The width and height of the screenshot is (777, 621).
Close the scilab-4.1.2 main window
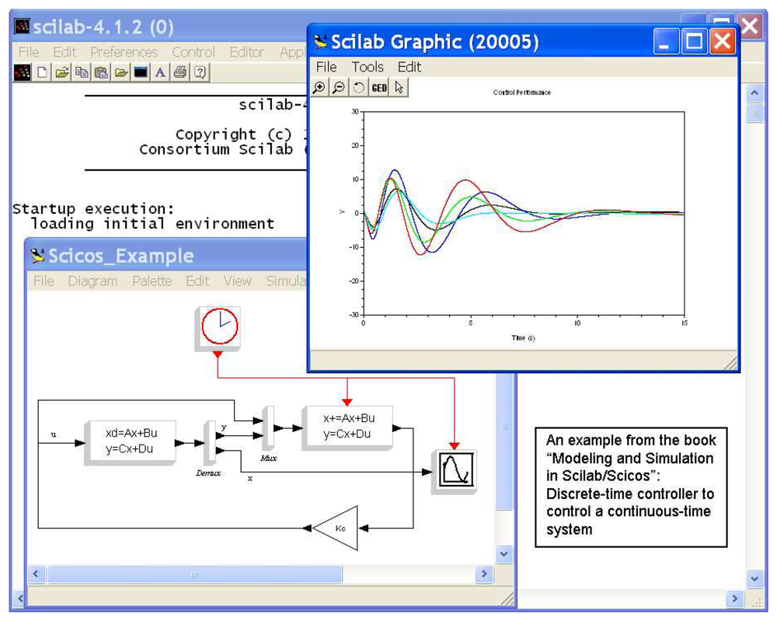coord(751,26)
